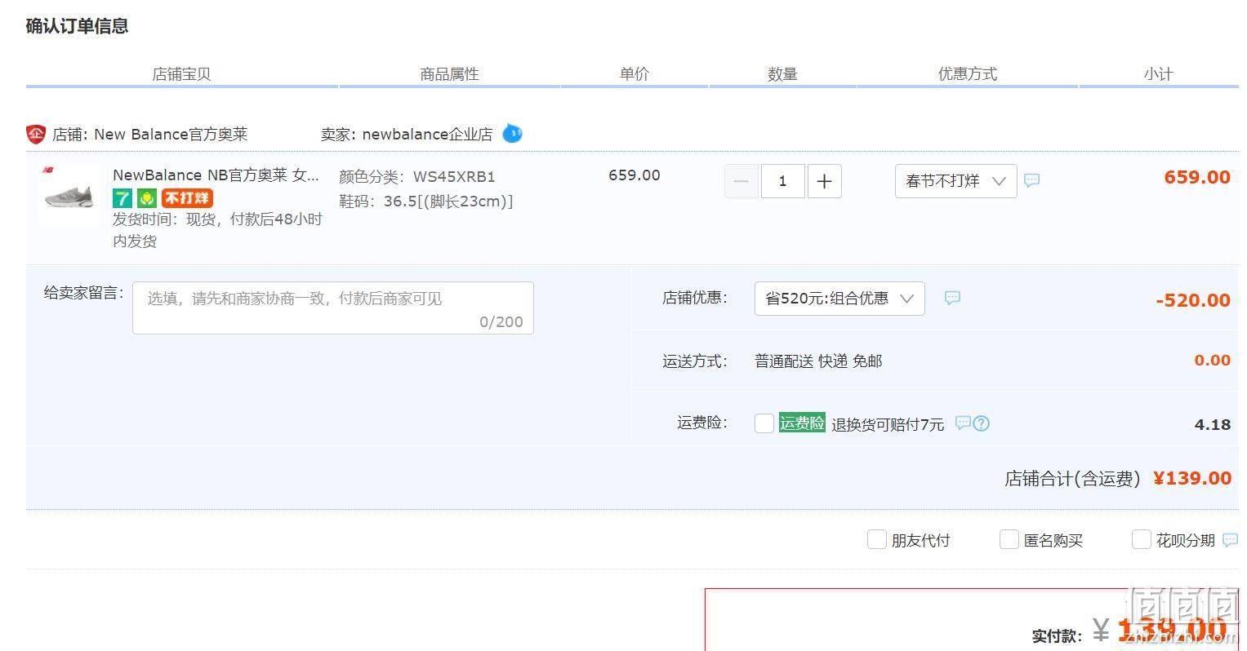Open Wangwang chat with seller newbalance企业店
This screenshot has height=651, width=1247.
512,133
